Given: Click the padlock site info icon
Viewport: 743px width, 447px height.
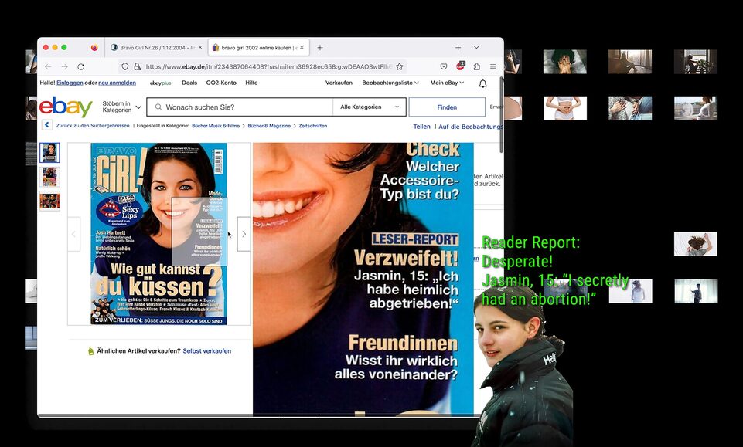Looking at the screenshot, I should point(138,66).
